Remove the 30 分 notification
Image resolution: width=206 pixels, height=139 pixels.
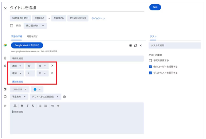click(52, 66)
